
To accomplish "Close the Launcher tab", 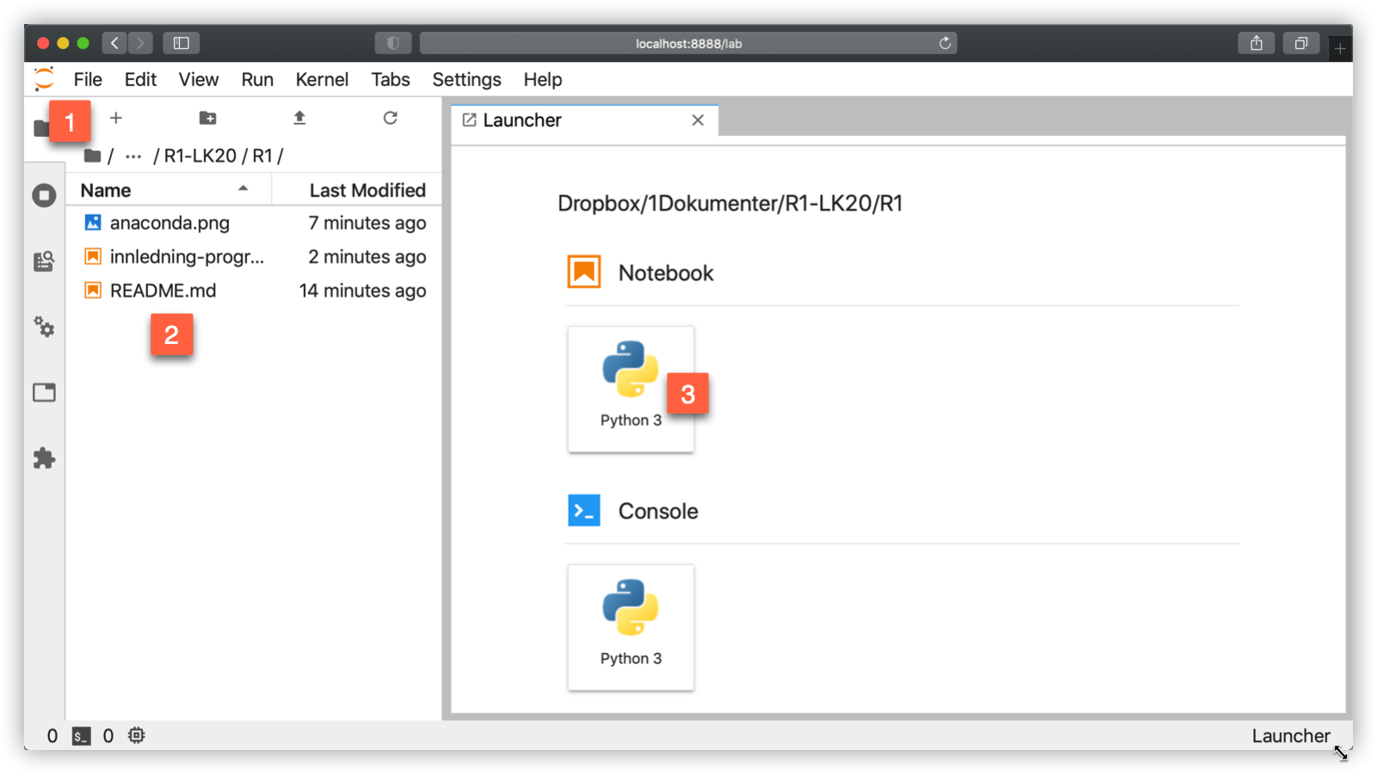I will point(698,120).
